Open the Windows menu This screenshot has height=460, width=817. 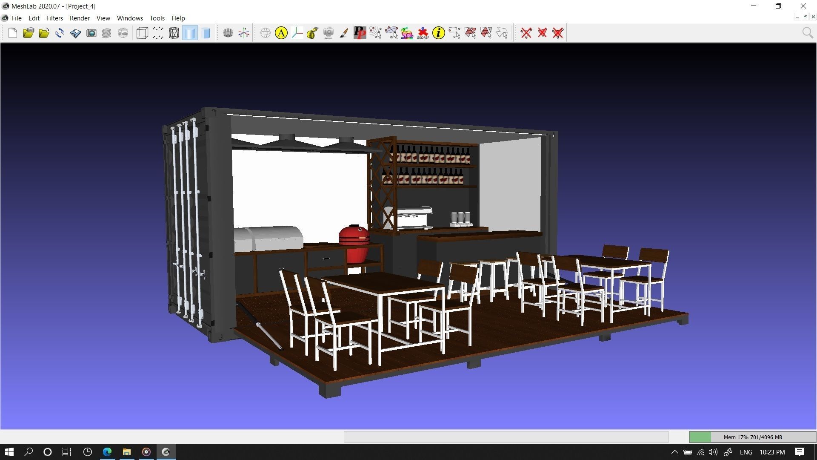click(x=130, y=18)
